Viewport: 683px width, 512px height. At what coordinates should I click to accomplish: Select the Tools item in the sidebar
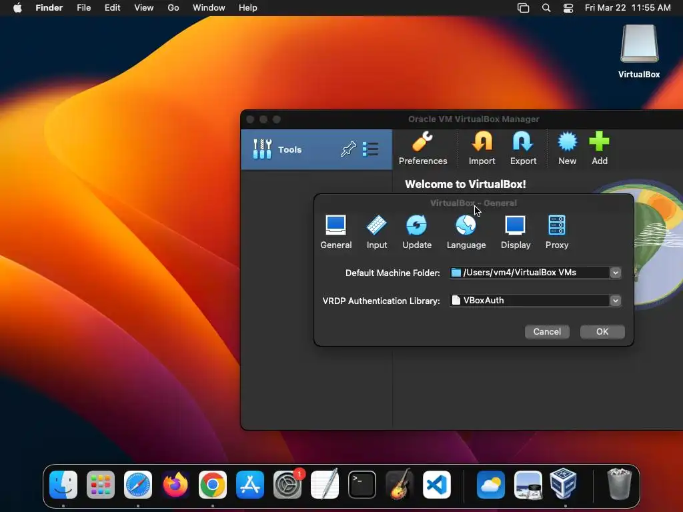317,149
